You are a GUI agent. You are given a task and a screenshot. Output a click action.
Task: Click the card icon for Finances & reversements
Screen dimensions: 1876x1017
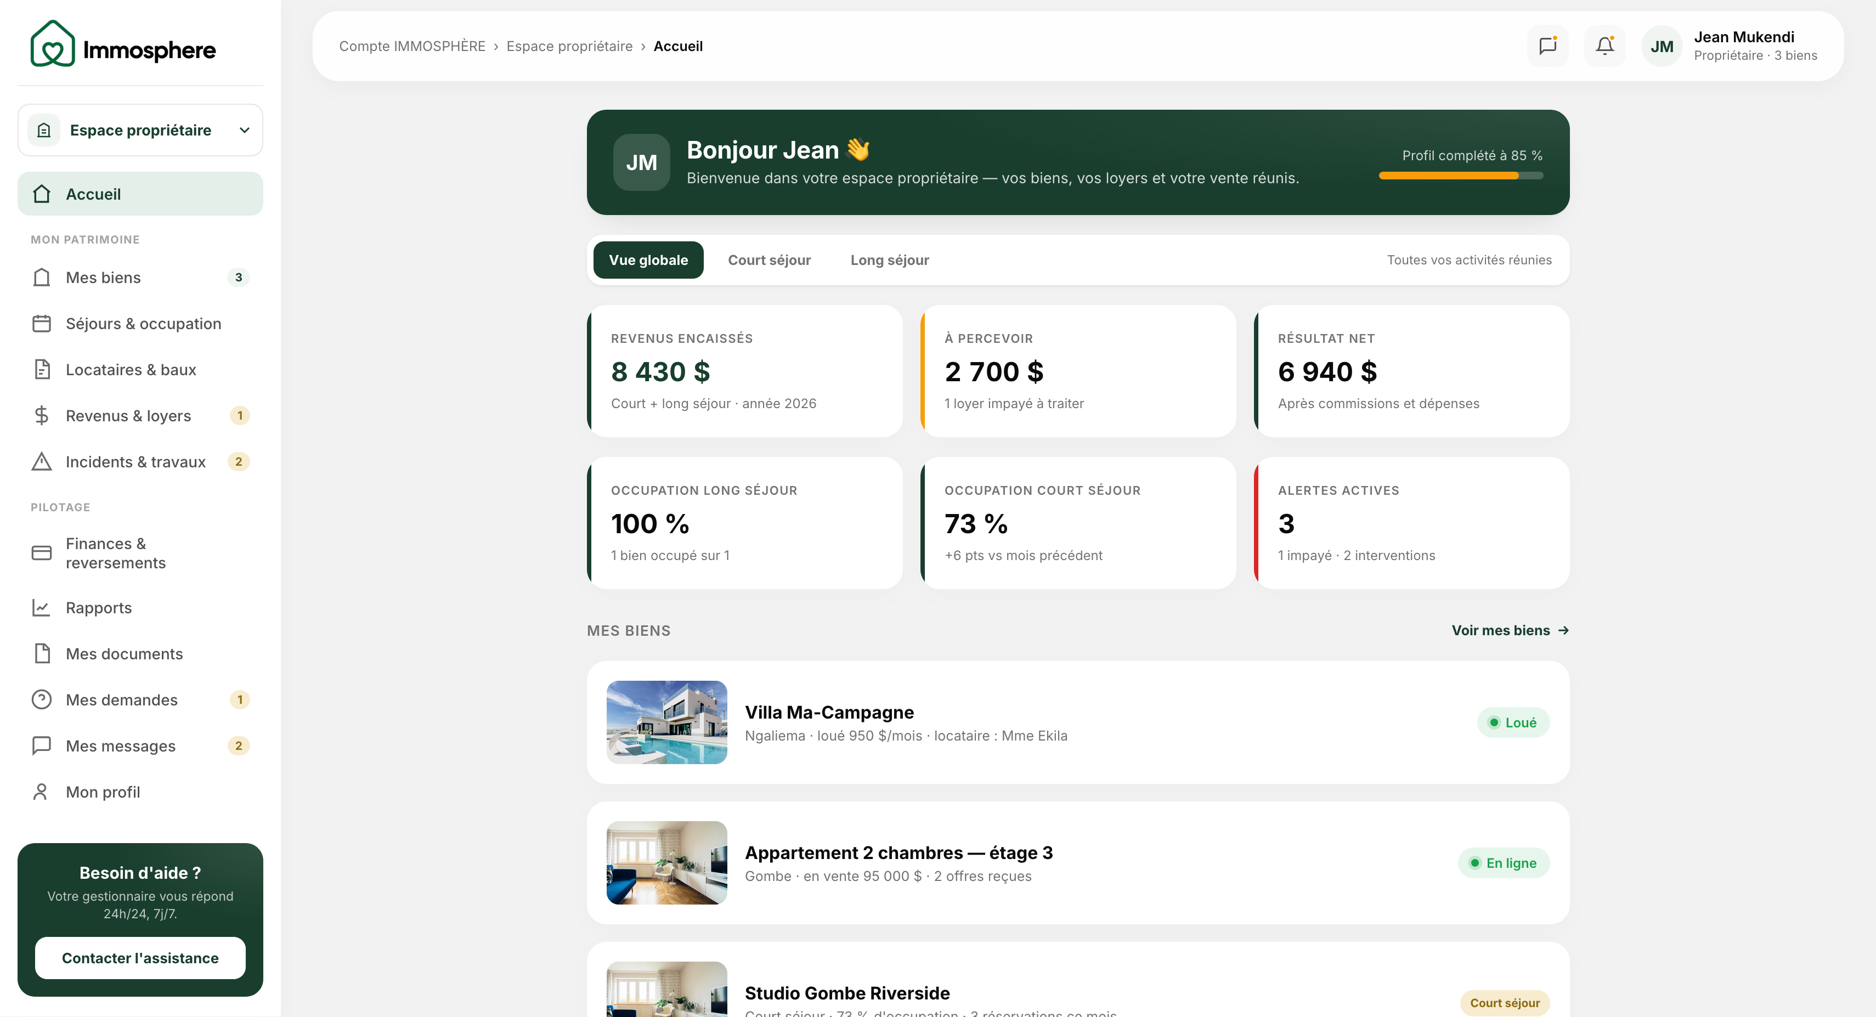click(x=42, y=553)
